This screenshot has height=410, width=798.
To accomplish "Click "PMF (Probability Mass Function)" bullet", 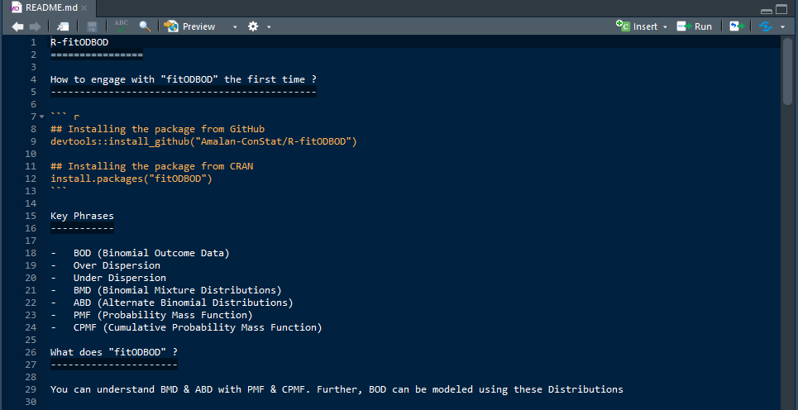I will point(163,315).
